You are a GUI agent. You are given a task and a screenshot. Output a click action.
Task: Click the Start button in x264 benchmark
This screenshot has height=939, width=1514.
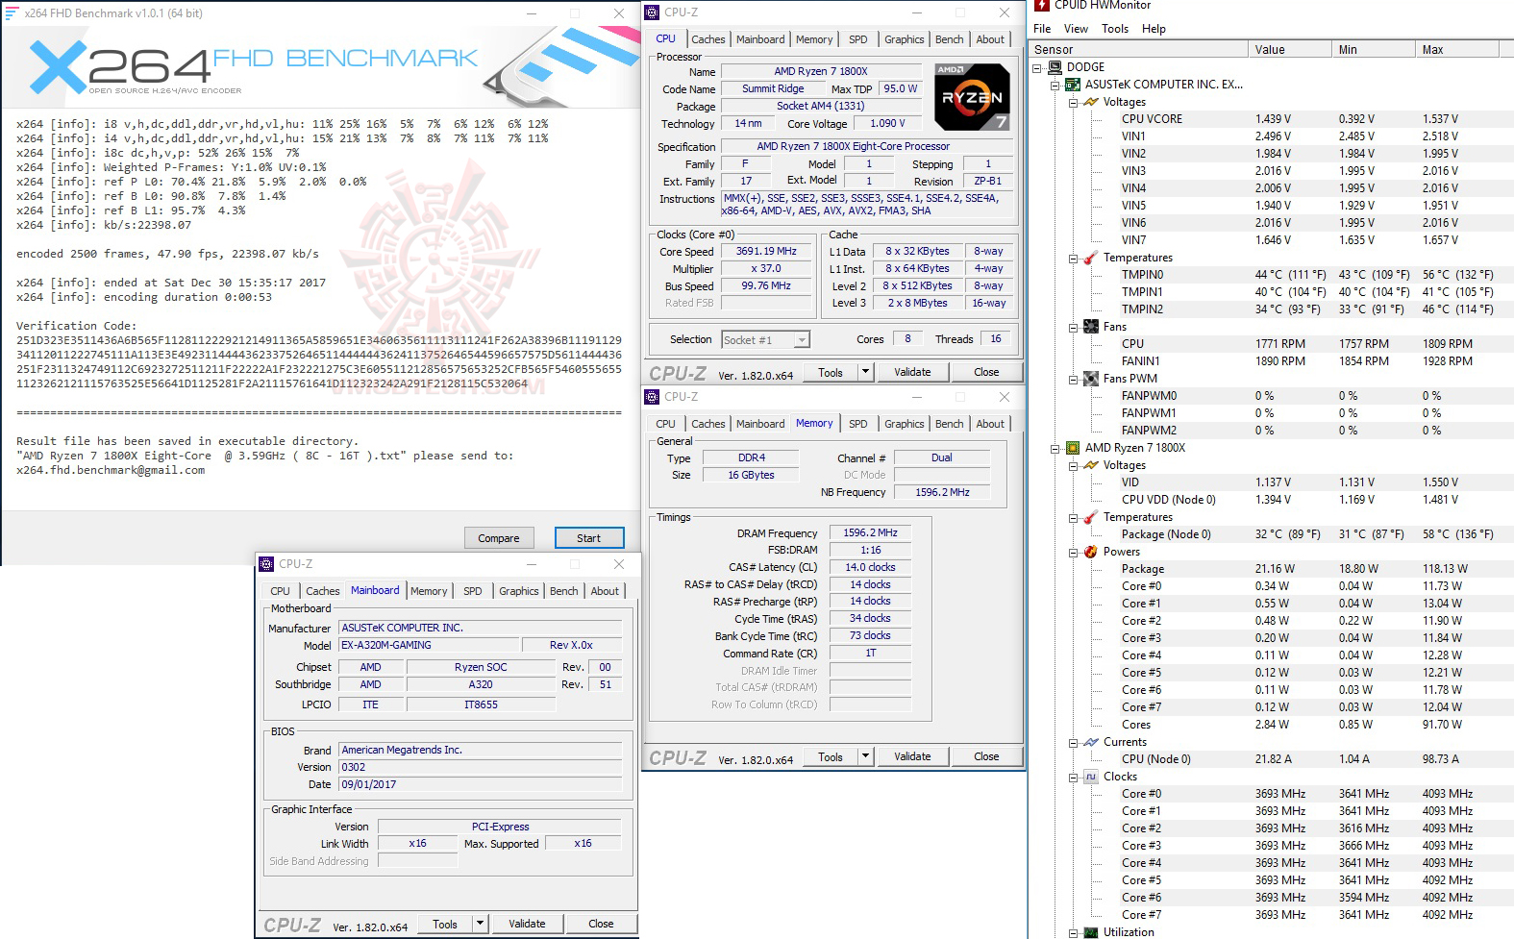(x=589, y=538)
